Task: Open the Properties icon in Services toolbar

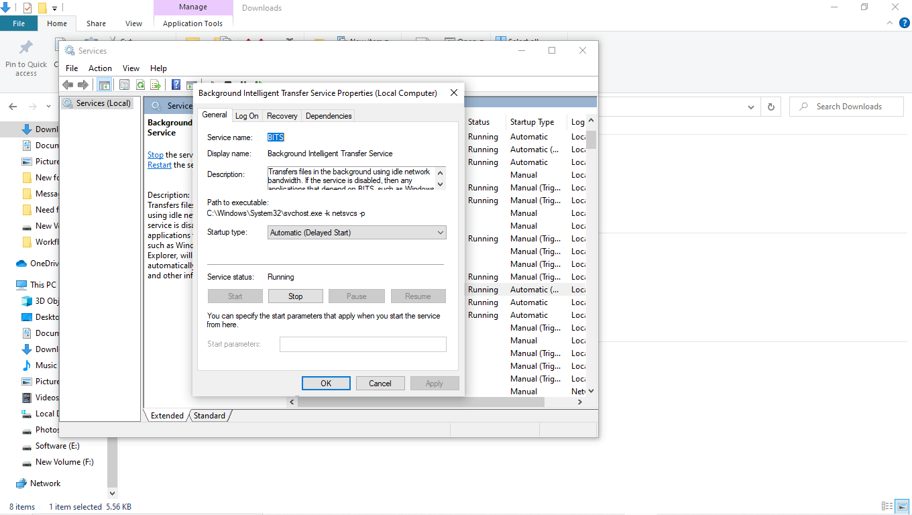Action: pos(124,84)
